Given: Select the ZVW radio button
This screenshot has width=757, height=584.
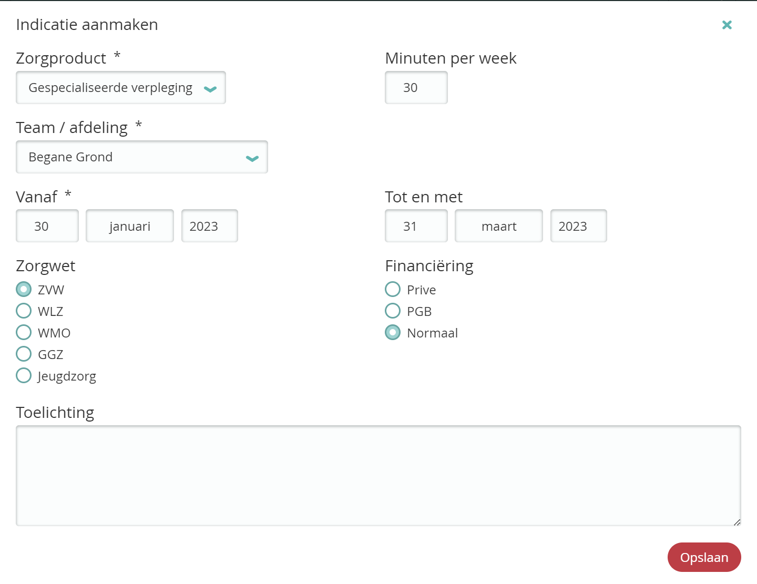Looking at the screenshot, I should (24, 290).
